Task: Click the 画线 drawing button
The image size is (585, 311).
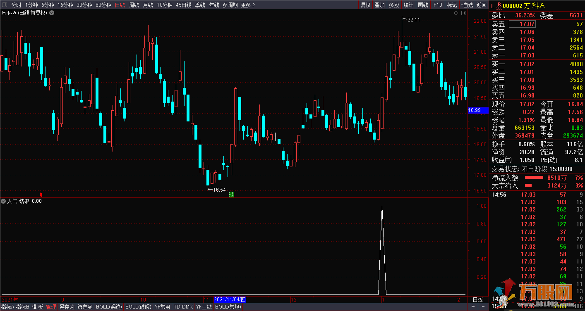Action: coord(423,5)
